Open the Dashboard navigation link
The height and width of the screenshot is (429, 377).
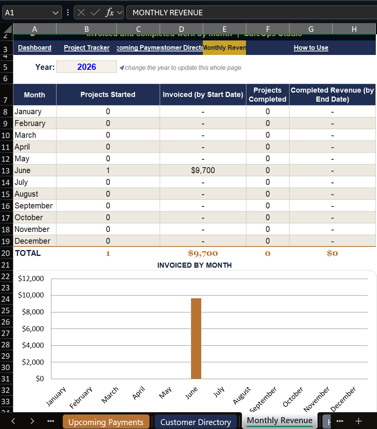click(35, 47)
